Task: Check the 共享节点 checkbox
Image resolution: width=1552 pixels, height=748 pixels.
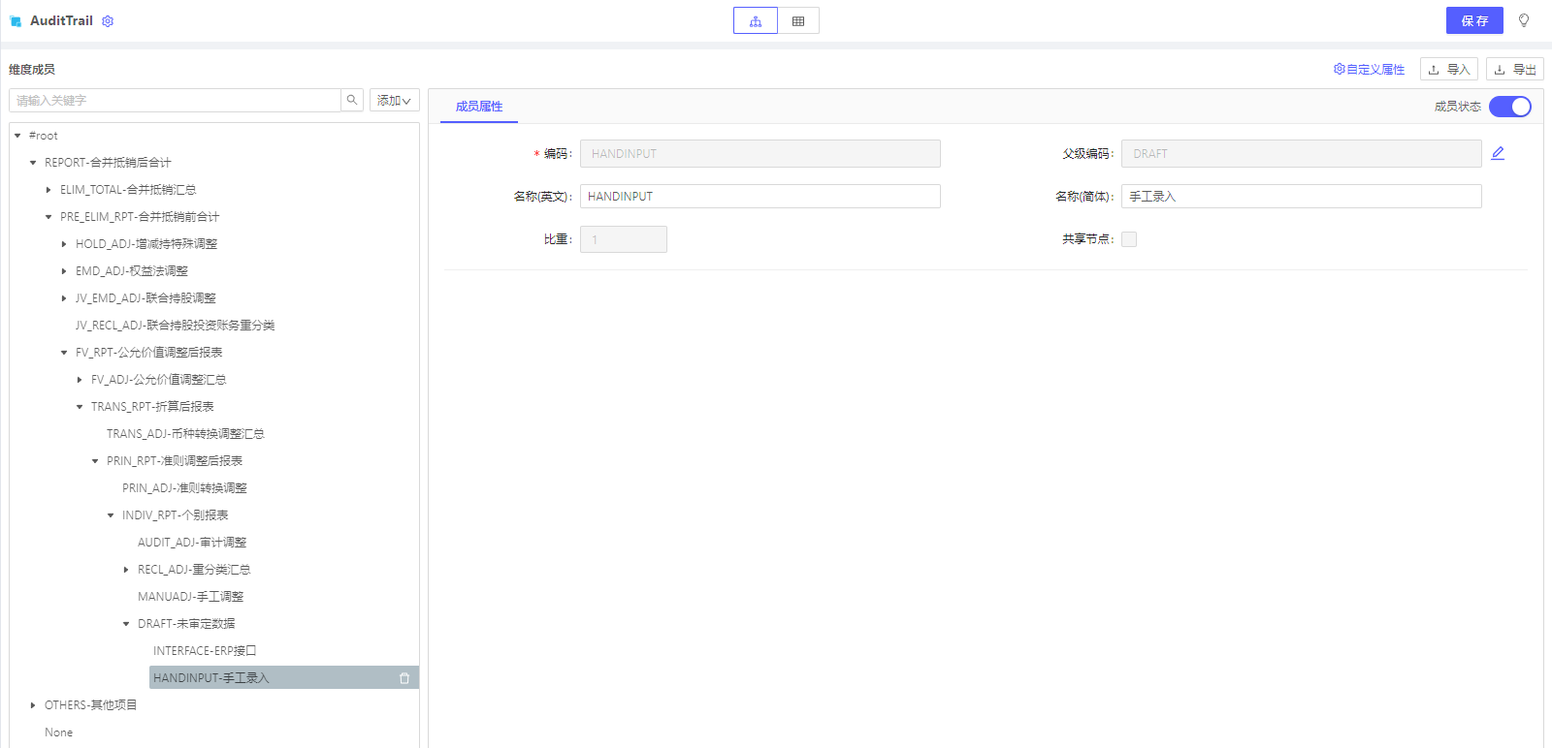Action: click(1129, 239)
